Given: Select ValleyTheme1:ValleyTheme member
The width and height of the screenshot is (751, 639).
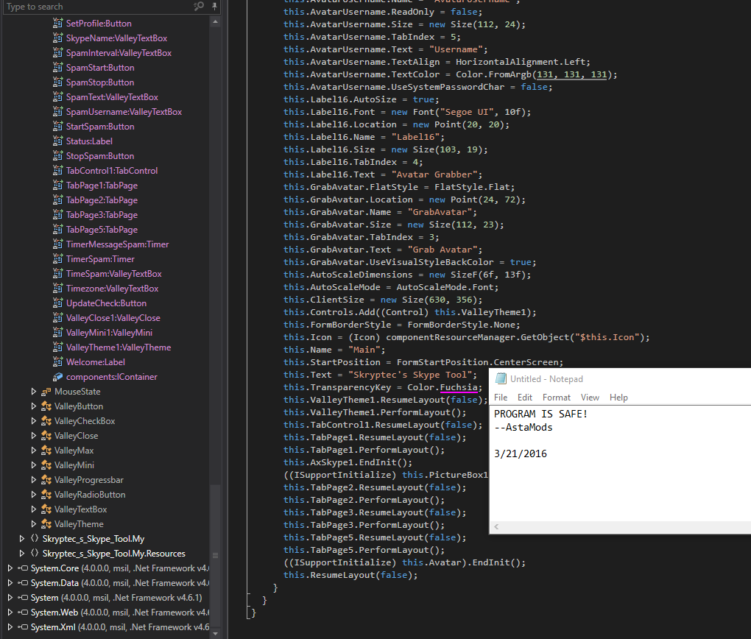Looking at the screenshot, I should 119,347.
